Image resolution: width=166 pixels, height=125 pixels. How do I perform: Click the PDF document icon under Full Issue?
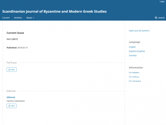click(9, 70)
